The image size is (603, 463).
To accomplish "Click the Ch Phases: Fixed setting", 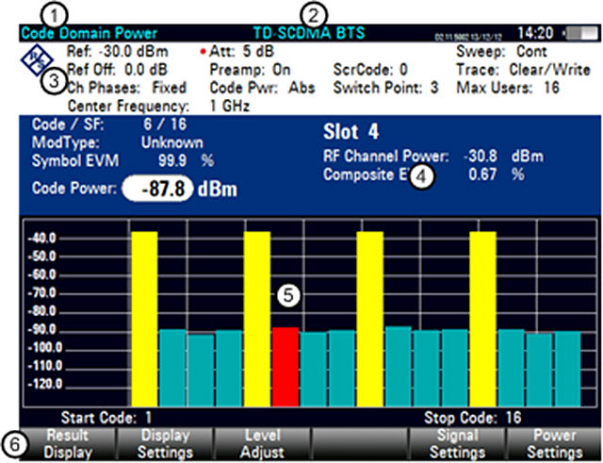I will coord(127,88).
